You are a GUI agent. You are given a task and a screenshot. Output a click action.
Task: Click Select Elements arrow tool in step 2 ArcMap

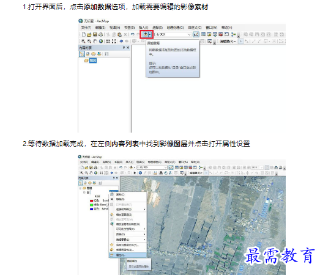[x=135, y=173]
